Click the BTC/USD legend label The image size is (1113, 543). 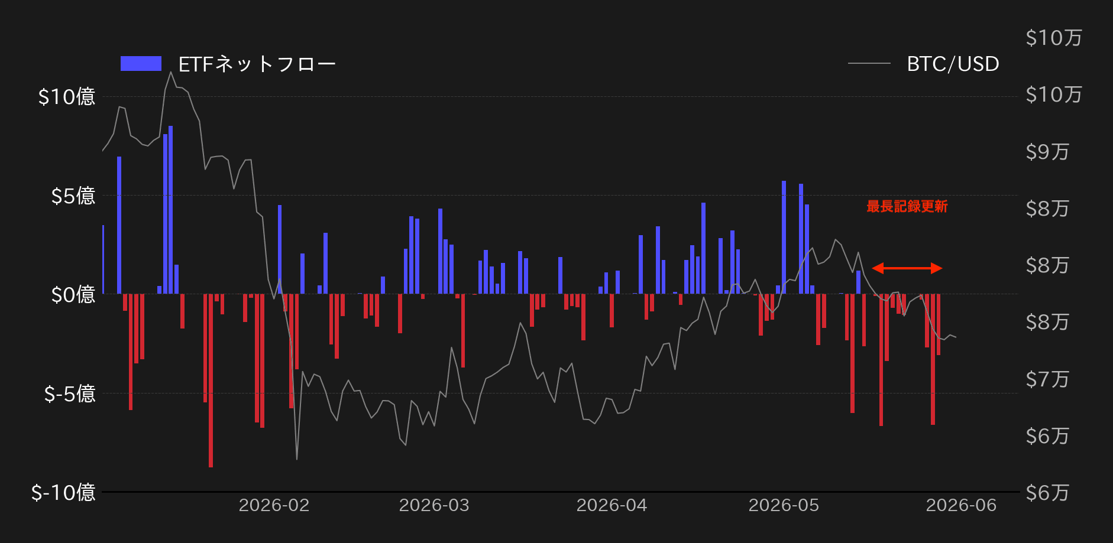coord(953,64)
